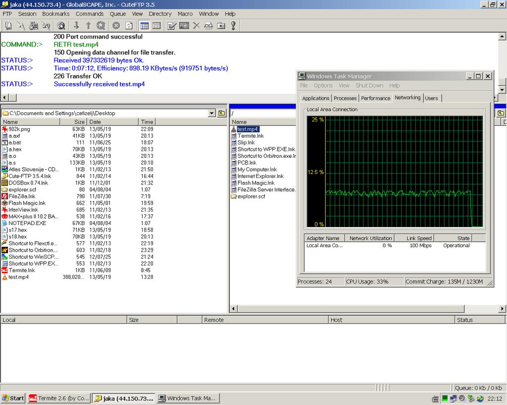Click remote pane parent directory folder button
507x405 pixels.
[x=501, y=113]
